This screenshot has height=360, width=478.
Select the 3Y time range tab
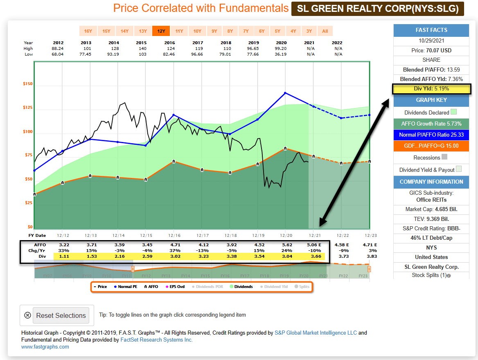click(x=309, y=31)
